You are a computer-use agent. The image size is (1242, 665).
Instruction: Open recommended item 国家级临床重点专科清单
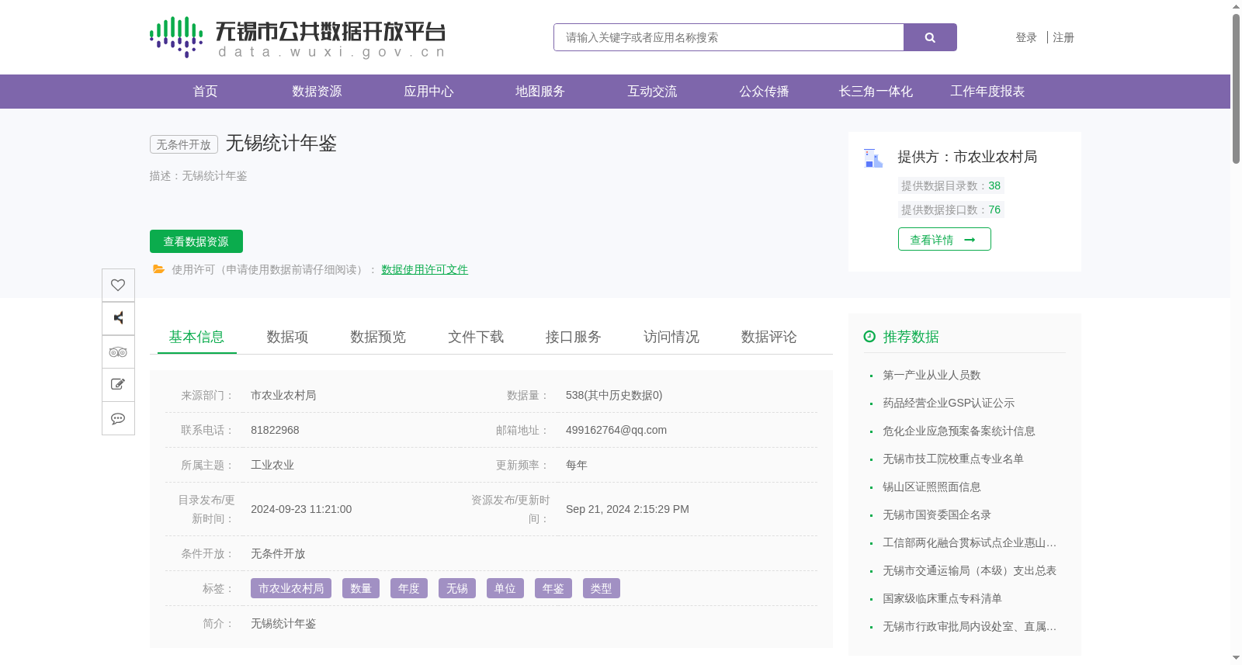(x=942, y=598)
